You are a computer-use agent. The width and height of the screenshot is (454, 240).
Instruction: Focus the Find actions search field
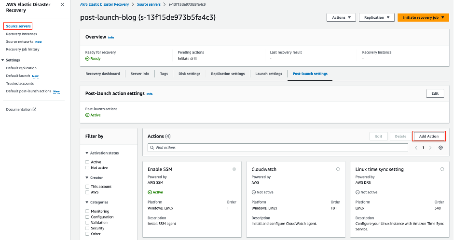coord(278,148)
